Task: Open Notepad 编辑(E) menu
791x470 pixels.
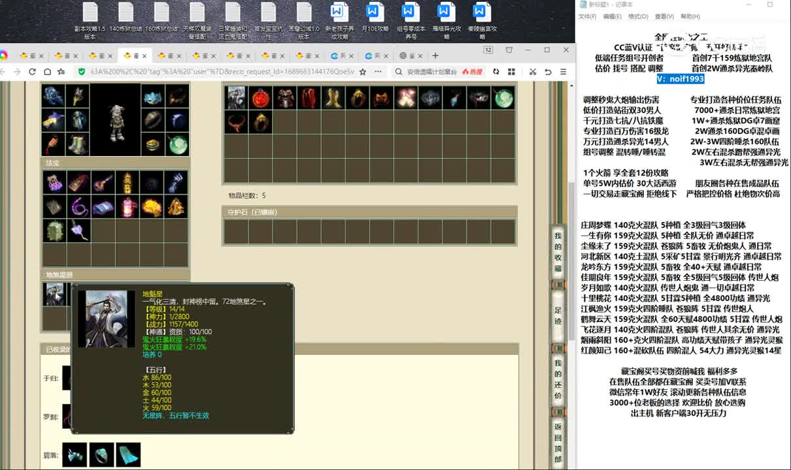Action: point(612,16)
